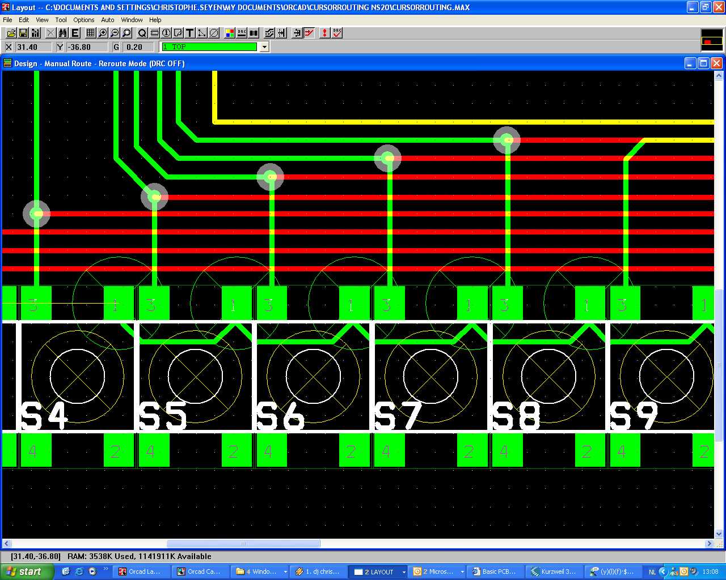Click the Windows start button
The width and height of the screenshot is (726, 580).
(26, 572)
